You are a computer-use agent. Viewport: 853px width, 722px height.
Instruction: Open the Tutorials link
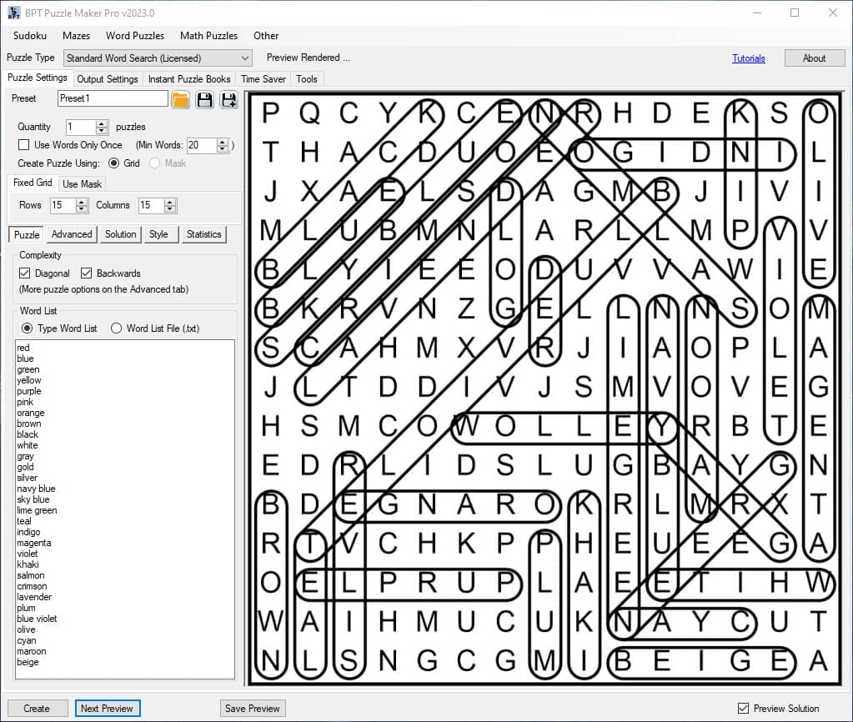(x=748, y=58)
